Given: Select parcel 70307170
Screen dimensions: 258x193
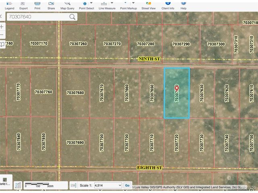Looking at the screenshot, I should pos(39,43).
